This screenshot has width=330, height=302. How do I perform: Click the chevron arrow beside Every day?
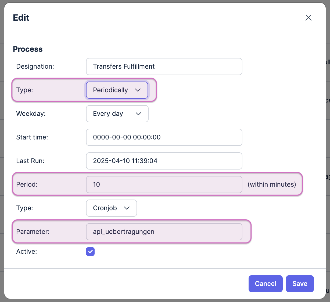point(138,114)
